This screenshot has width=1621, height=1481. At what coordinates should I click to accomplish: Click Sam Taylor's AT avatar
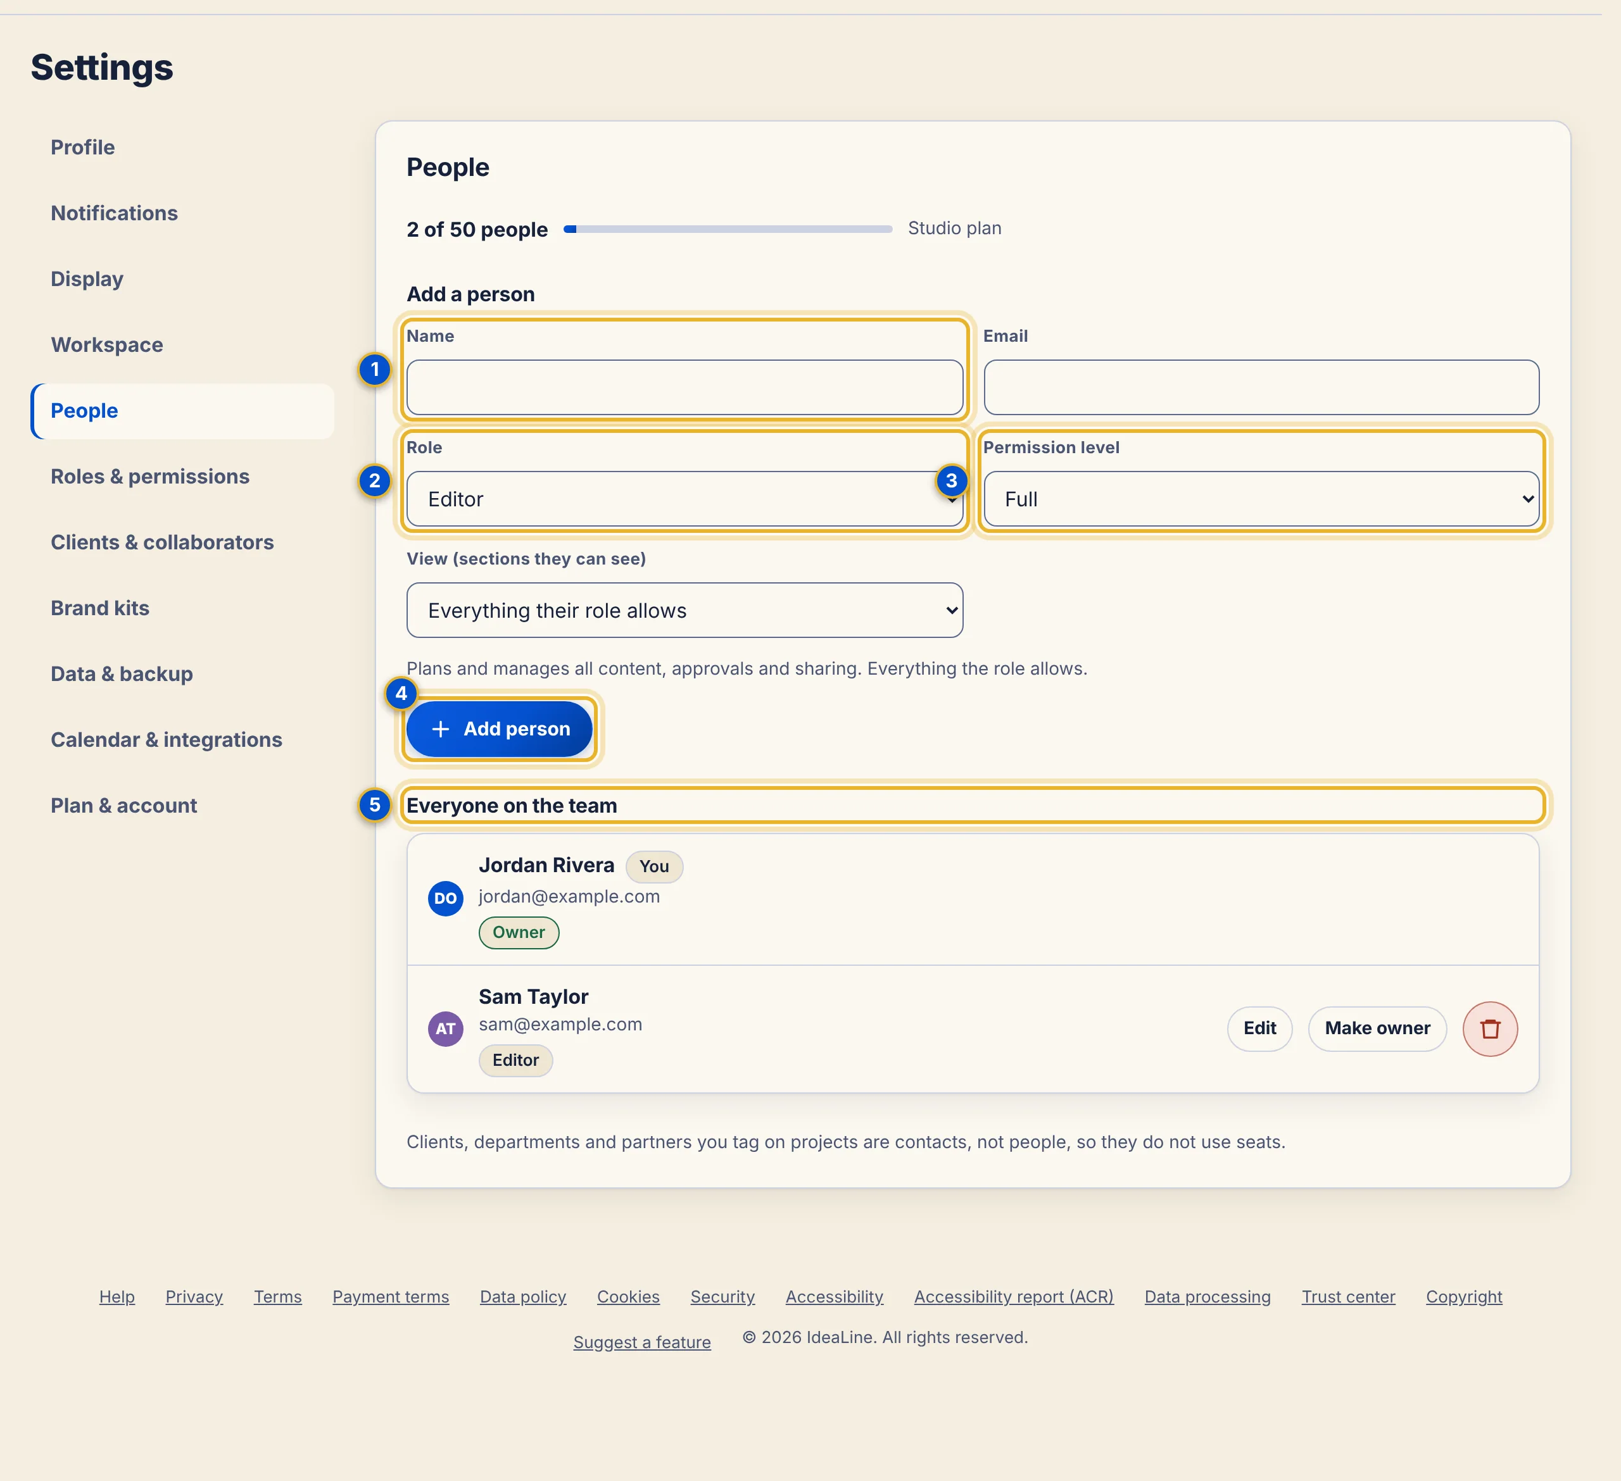coord(445,1028)
